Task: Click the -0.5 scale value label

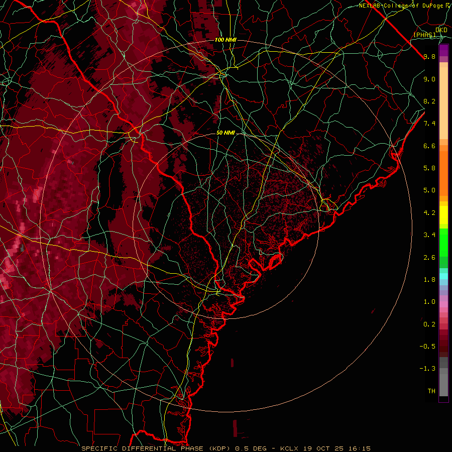Action: point(427,347)
